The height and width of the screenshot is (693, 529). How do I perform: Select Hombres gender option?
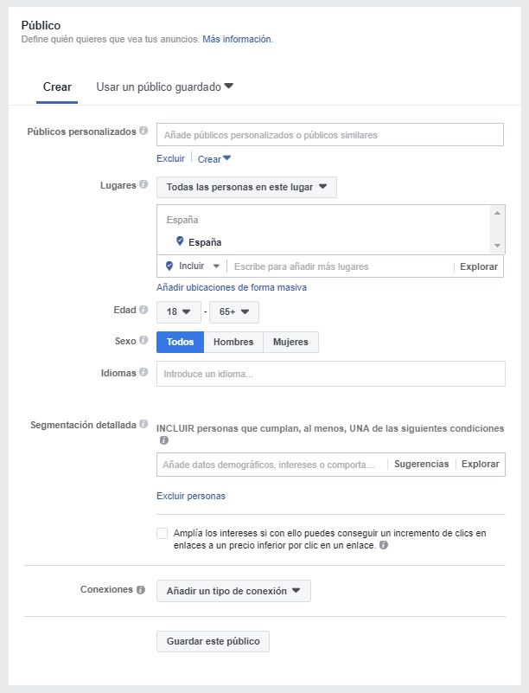(x=233, y=342)
